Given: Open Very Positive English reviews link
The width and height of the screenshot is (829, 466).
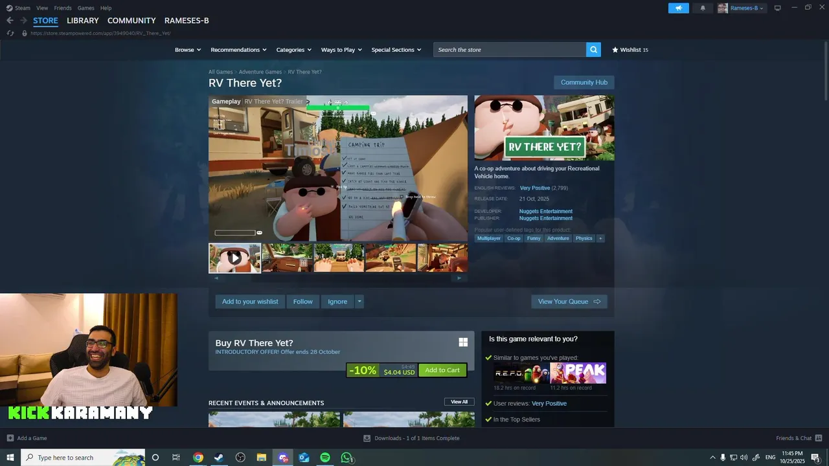Looking at the screenshot, I should [x=535, y=188].
